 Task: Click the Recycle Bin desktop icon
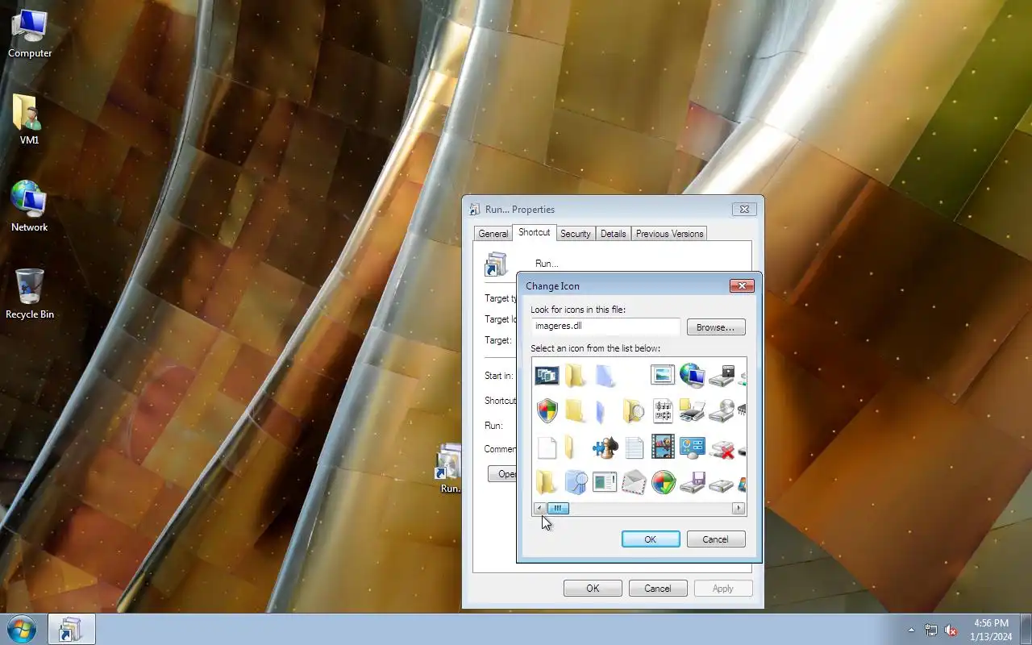(x=30, y=293)
